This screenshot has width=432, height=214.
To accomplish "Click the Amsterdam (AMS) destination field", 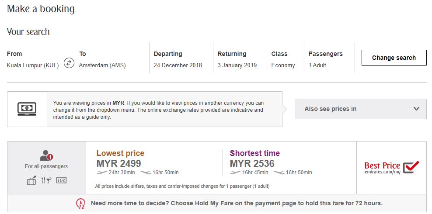I will [x=102, y=66].
